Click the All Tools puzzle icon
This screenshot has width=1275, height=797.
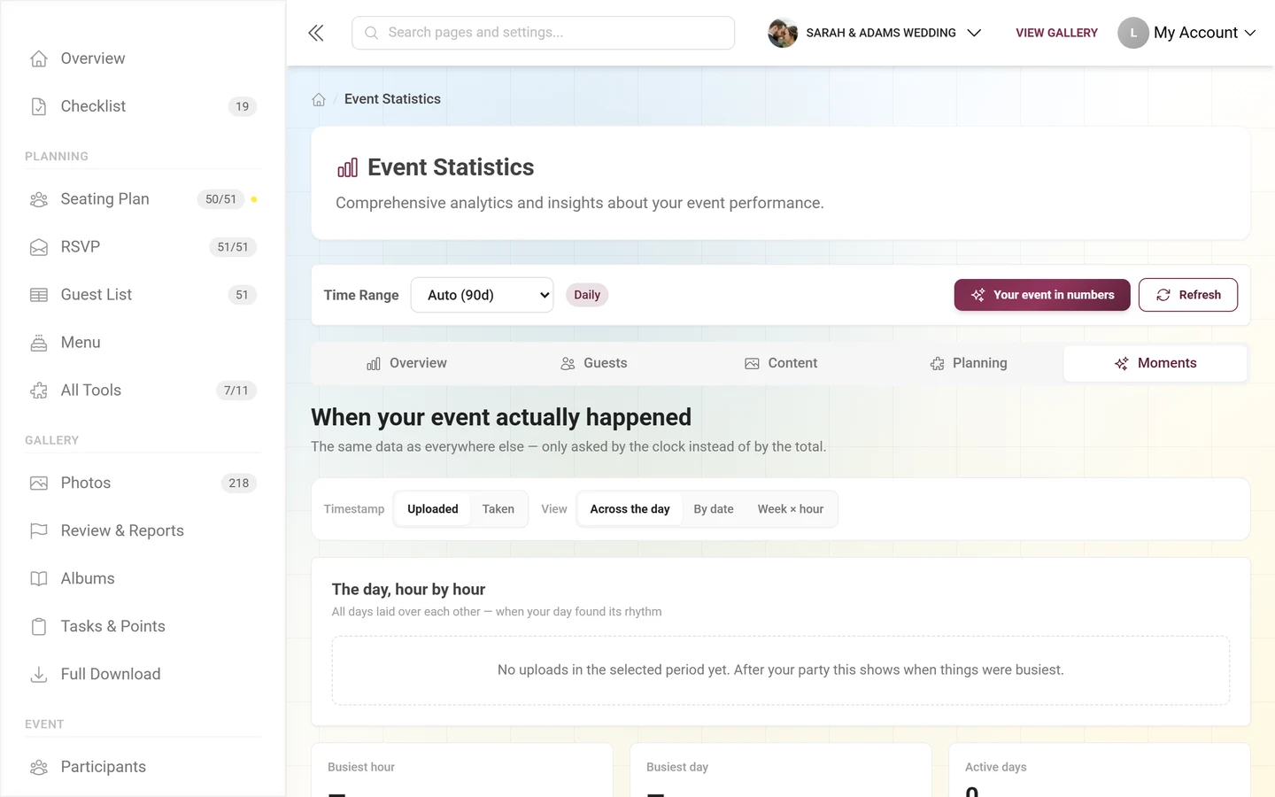[x=39, y=391]
